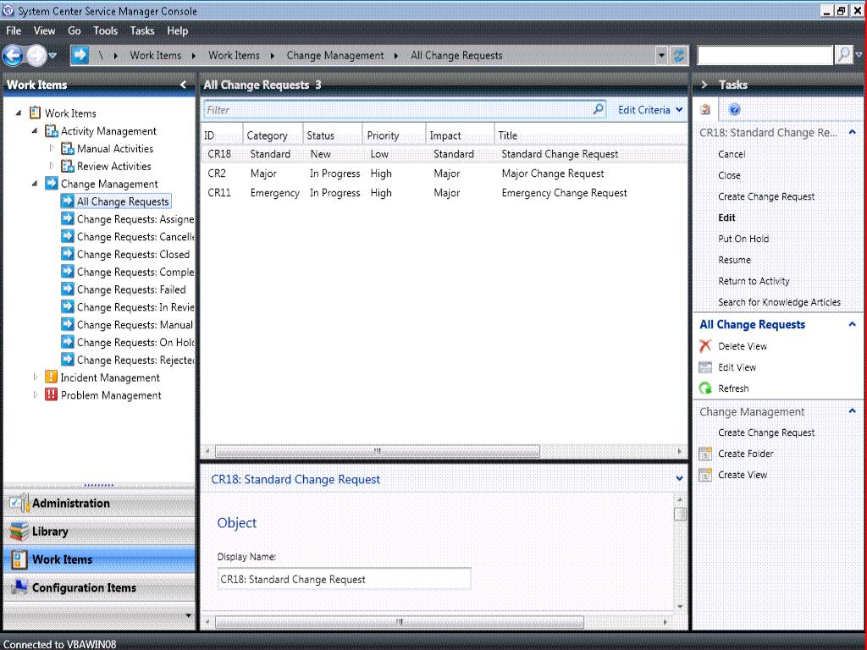
Task: Click the Forward navigation arrow icon
Action: [36, 55]
